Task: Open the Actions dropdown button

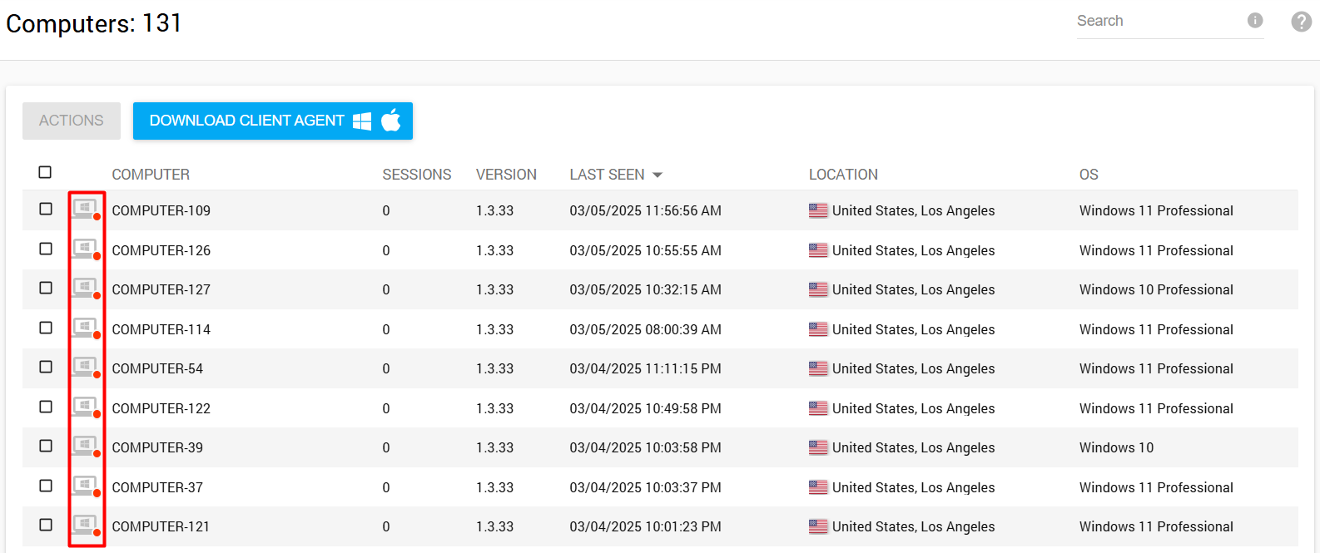Action: (72, 121)
